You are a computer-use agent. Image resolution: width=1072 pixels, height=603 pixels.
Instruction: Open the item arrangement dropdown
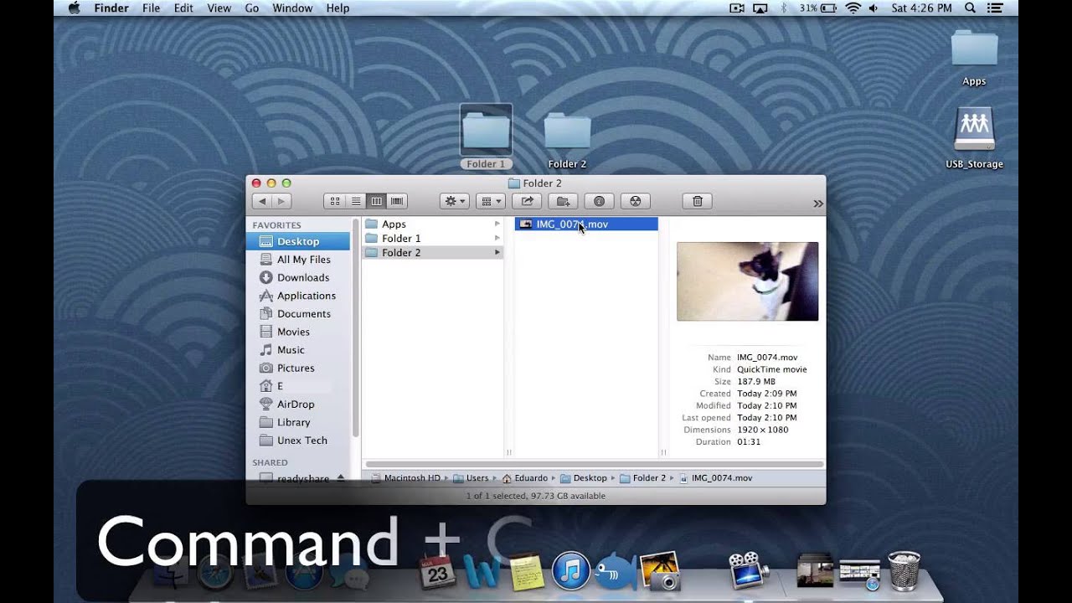tap(490, 201)
